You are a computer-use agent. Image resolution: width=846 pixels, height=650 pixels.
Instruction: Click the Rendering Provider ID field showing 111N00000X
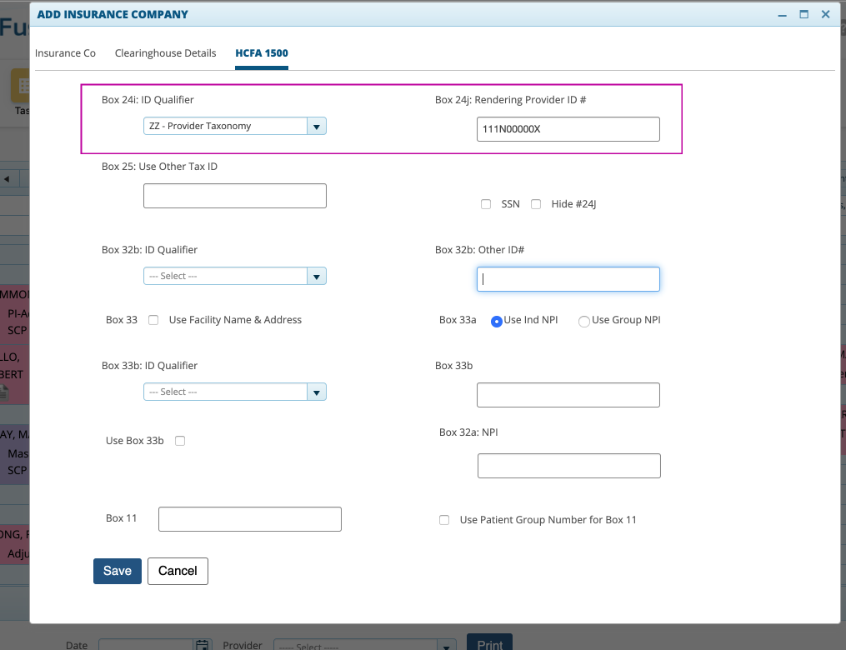(x=568, y=128)
